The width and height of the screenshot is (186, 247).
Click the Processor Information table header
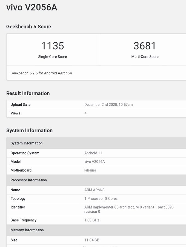(28, 180)
